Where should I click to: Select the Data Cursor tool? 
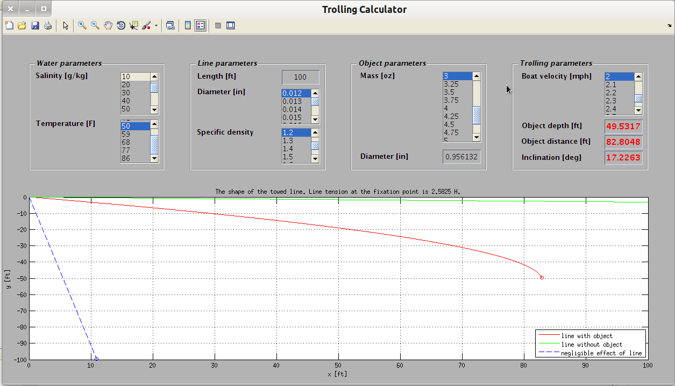click(x=134, y=25)
